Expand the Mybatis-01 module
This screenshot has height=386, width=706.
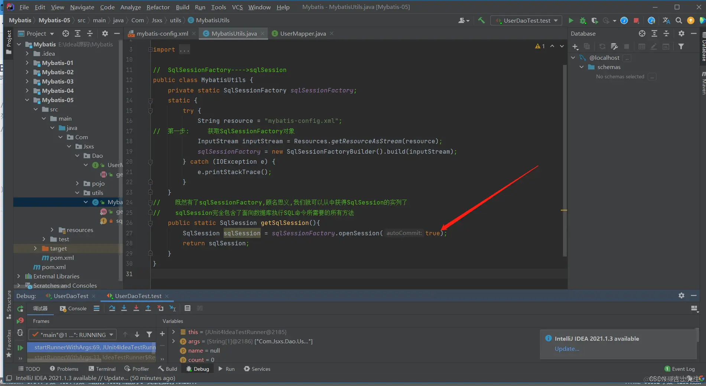27,63
